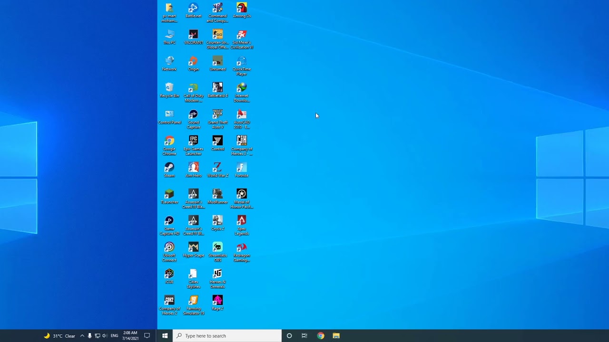The image size is (609, 342).
Task: Select the Cities Skylines shortcut
Action: 193,279
